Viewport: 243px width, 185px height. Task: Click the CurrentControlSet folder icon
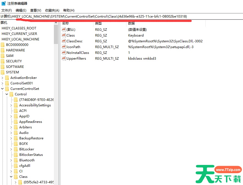tap(7, 89)
